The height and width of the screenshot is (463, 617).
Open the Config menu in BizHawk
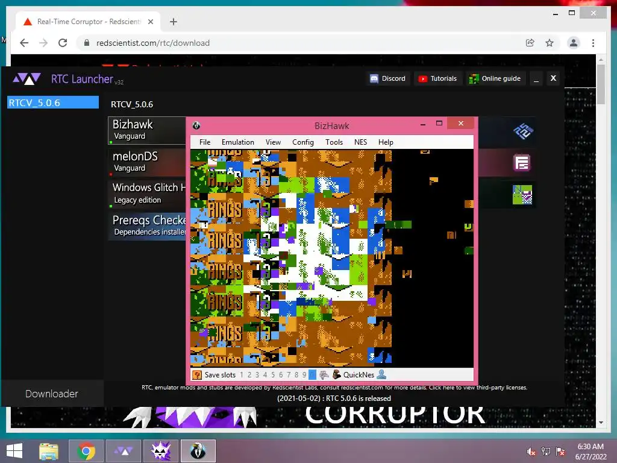[303, 142]
